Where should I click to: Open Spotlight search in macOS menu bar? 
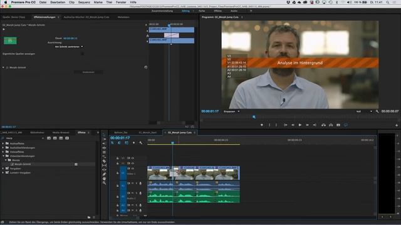pyautogui.click(x=388, y=2)
